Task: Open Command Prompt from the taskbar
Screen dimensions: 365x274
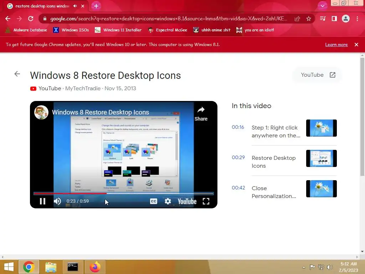Action: [x=73, y=267]
